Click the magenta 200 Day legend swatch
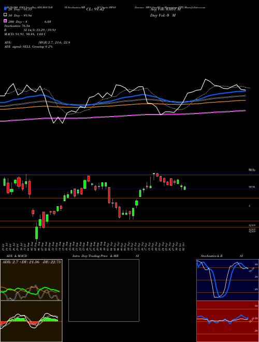Image resolution: width=259 pixels, height=342 pixels. point(5,21)
